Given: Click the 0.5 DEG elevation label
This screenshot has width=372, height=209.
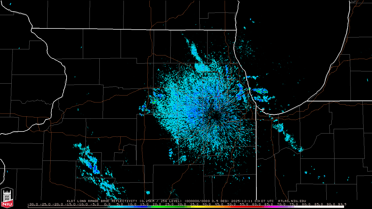Looking at the screenshot, I should click(220, 201).
